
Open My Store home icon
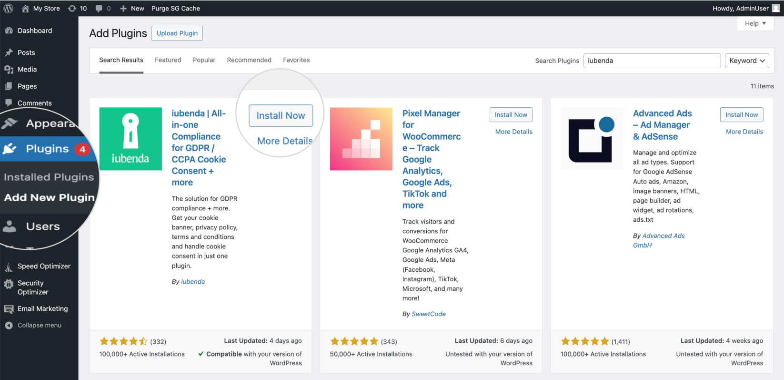pyautogui.click(x=25, y=8)
